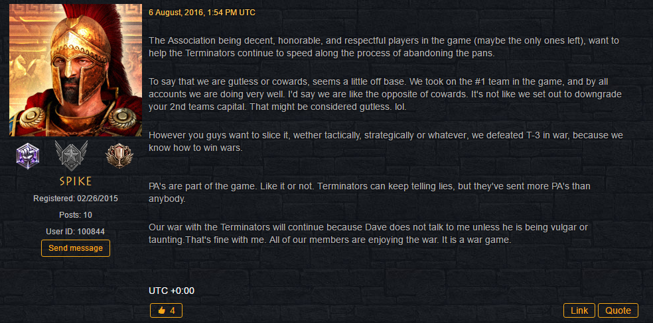Click the Registered date text
653x323 pixels.
pyautogui.click(x=76, y=199)
